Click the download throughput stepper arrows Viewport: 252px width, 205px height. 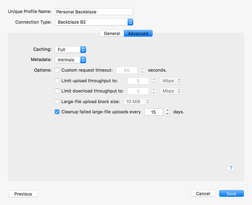point(154,91)
